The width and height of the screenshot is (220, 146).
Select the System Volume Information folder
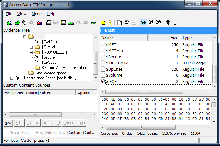64,68
